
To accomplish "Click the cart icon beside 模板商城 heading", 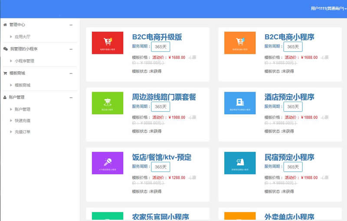I will tap(5, 73).
